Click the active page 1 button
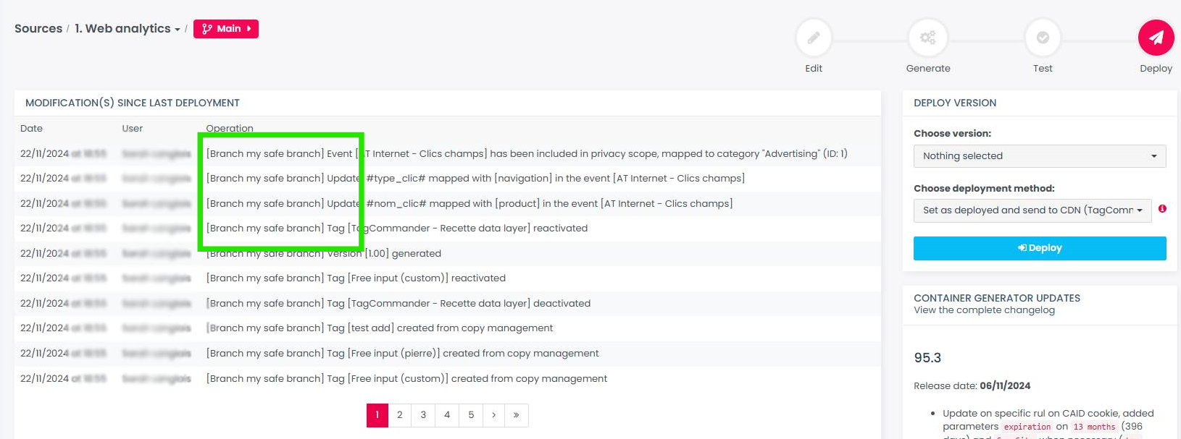This screenshot has height=439, width=1181. click(x=377, y=415)
